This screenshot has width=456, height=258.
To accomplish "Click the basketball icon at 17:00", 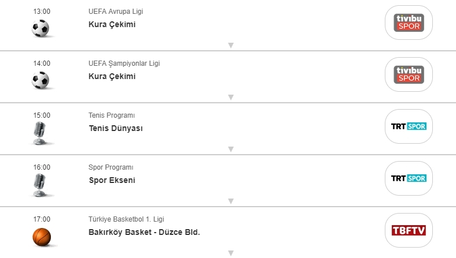I will [x=41, y=236].
